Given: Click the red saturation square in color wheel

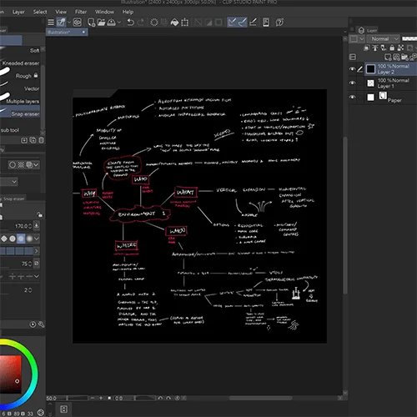Looking at the screenshot, I should coord(11,374).
